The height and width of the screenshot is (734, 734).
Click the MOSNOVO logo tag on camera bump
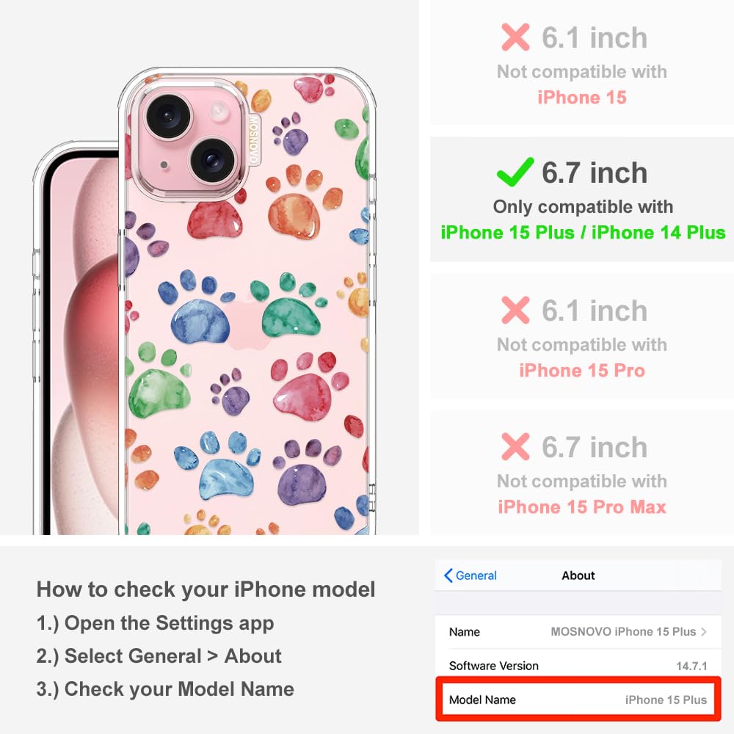[253, 140]
